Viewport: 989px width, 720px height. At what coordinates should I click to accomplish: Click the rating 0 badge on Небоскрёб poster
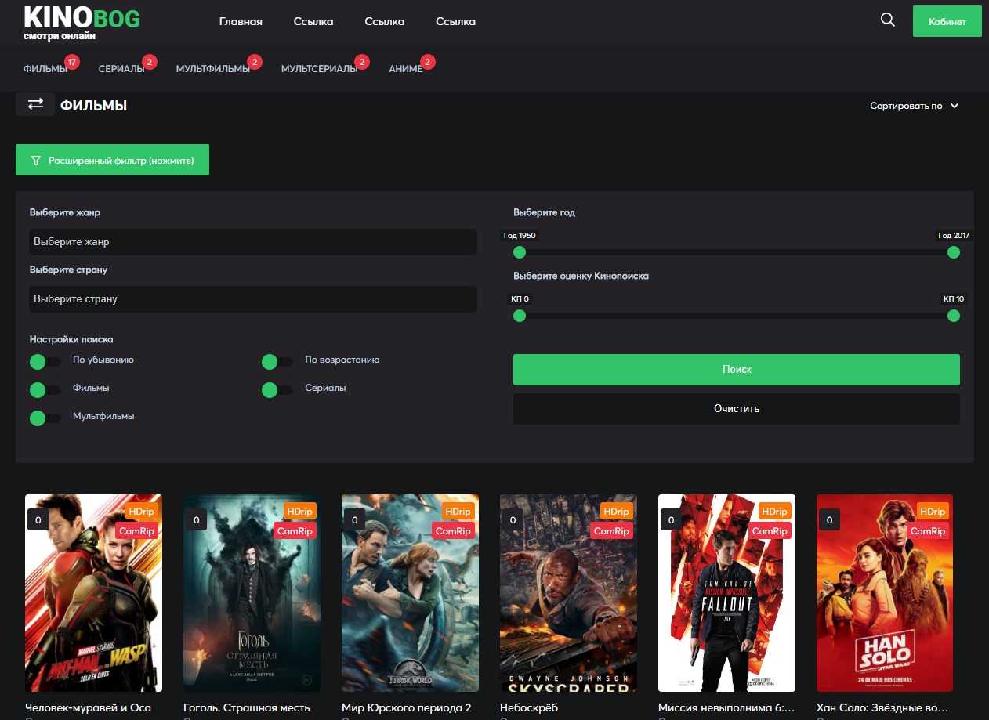(x=513, y=519)
